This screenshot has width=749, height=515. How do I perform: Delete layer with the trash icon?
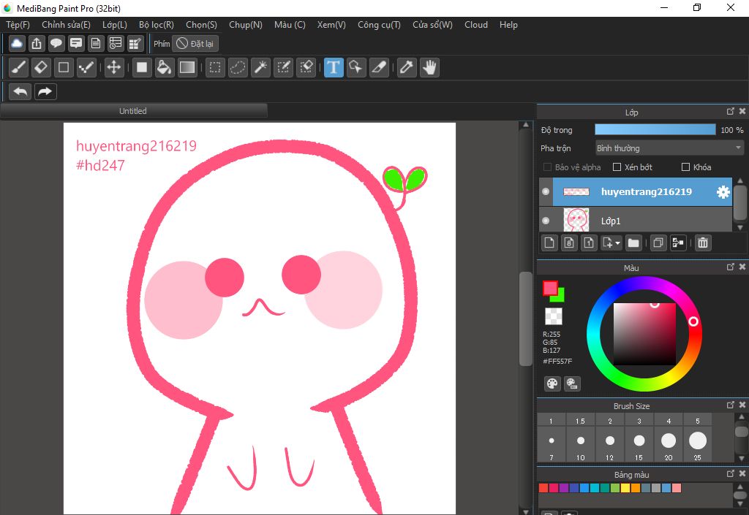click(x=702, y=243)
